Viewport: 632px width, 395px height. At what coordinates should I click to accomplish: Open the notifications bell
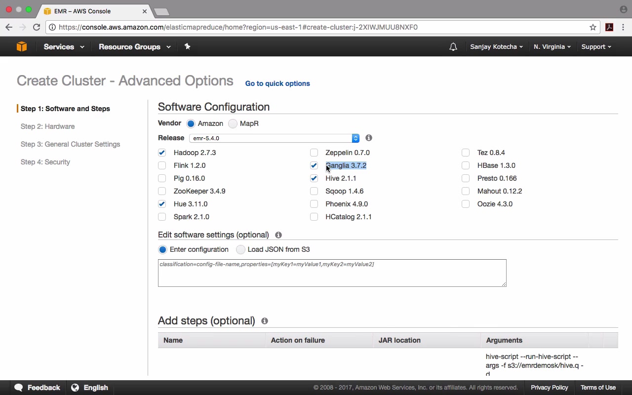(453, 47)
